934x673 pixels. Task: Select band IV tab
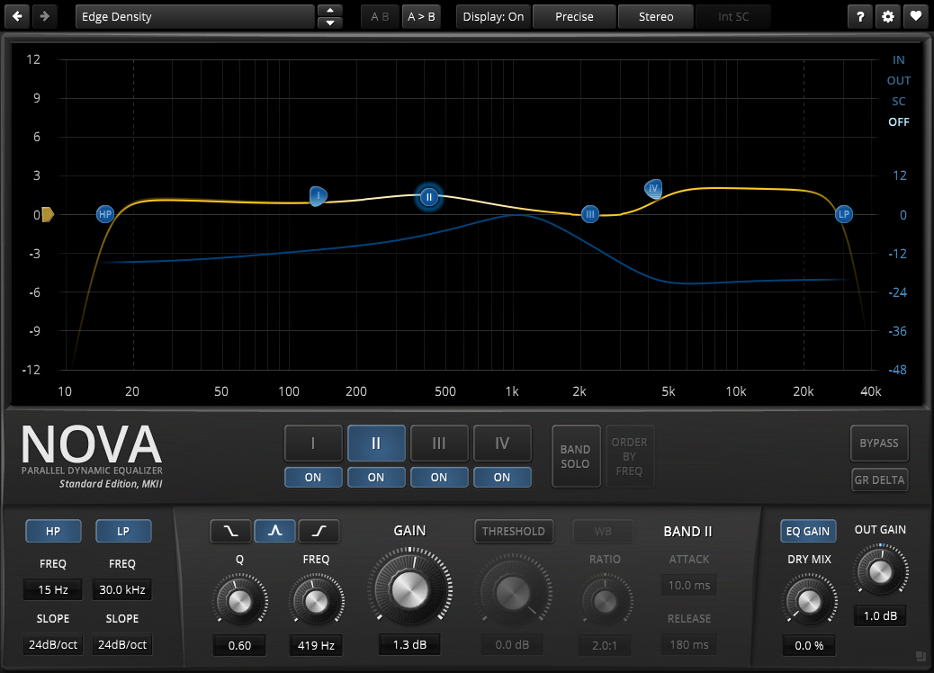[502, 443]
